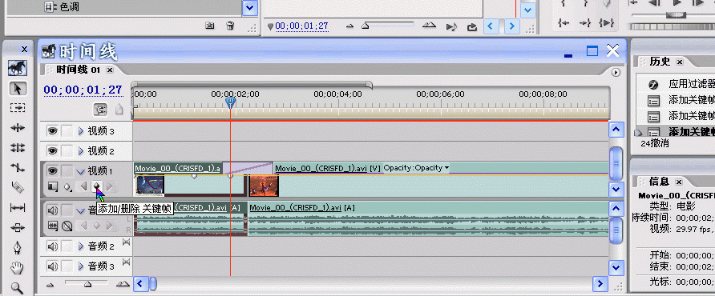715x296 pixels.
Task: Hide the 视频 2 track eye
Action: [52, 150]
